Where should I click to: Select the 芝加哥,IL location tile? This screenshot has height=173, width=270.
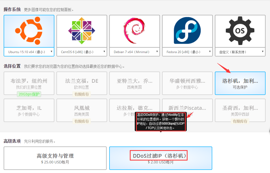point(29,110)
